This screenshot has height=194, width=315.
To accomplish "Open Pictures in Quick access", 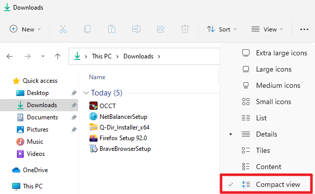I will coord(38,130).
